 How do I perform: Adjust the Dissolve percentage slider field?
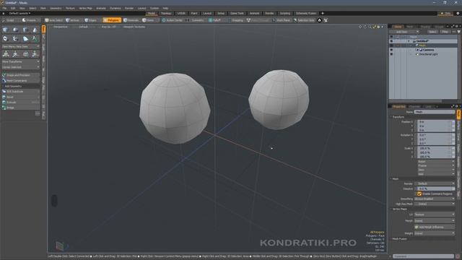(435, 188)
